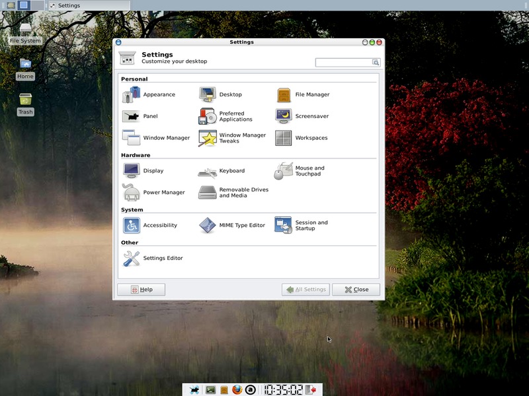Open the Trash on the desktop
The height and width of the screenshot is (396, 529).
click(x=25, y=100)
